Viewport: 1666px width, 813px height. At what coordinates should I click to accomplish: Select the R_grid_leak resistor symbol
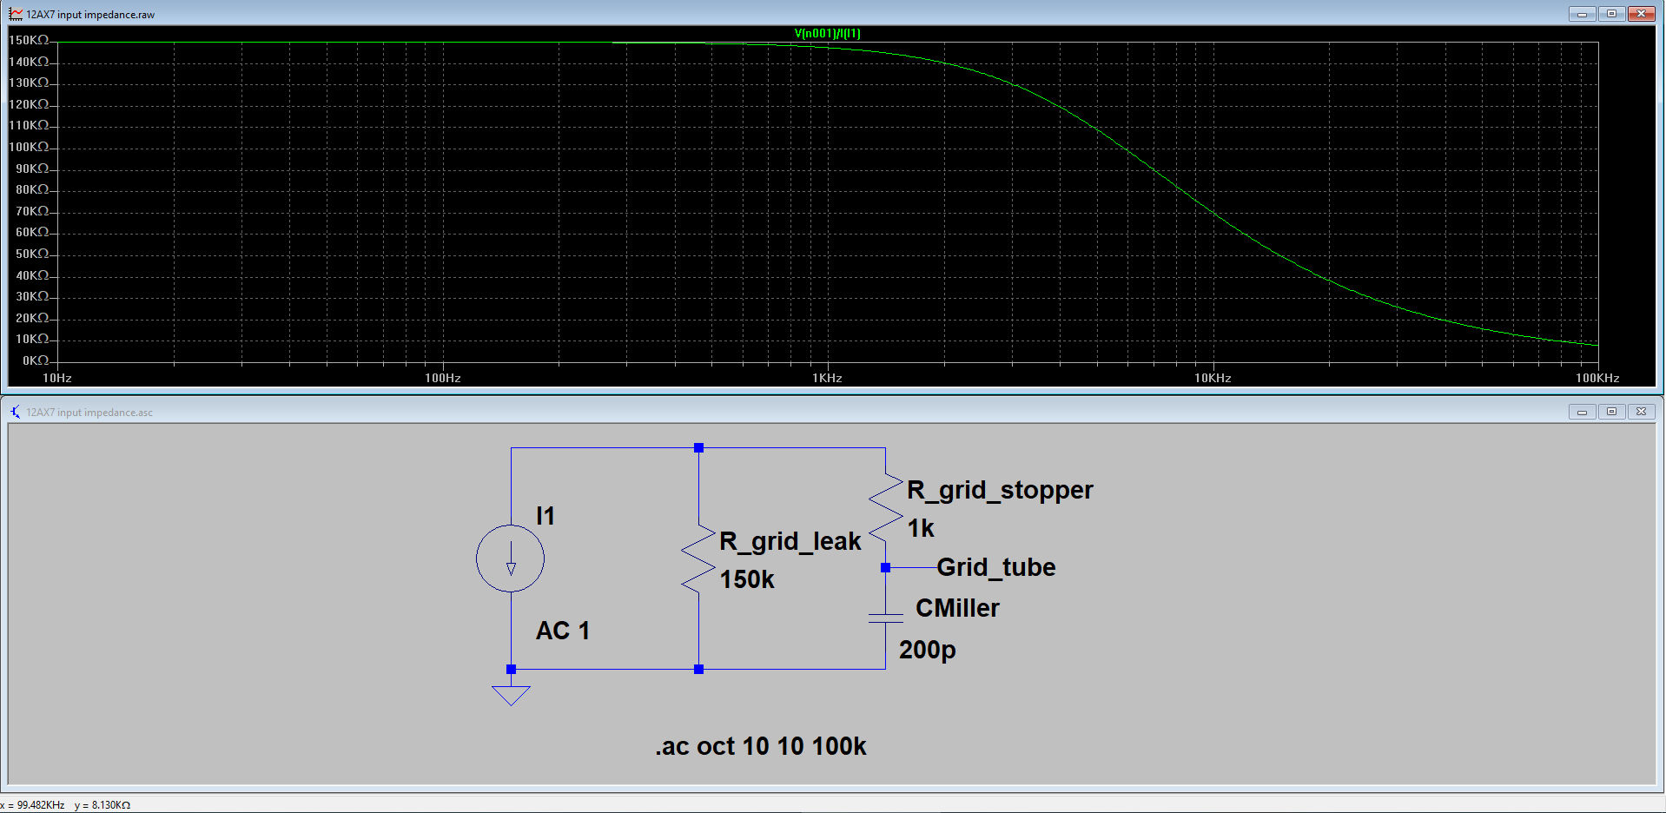(698, 559)
